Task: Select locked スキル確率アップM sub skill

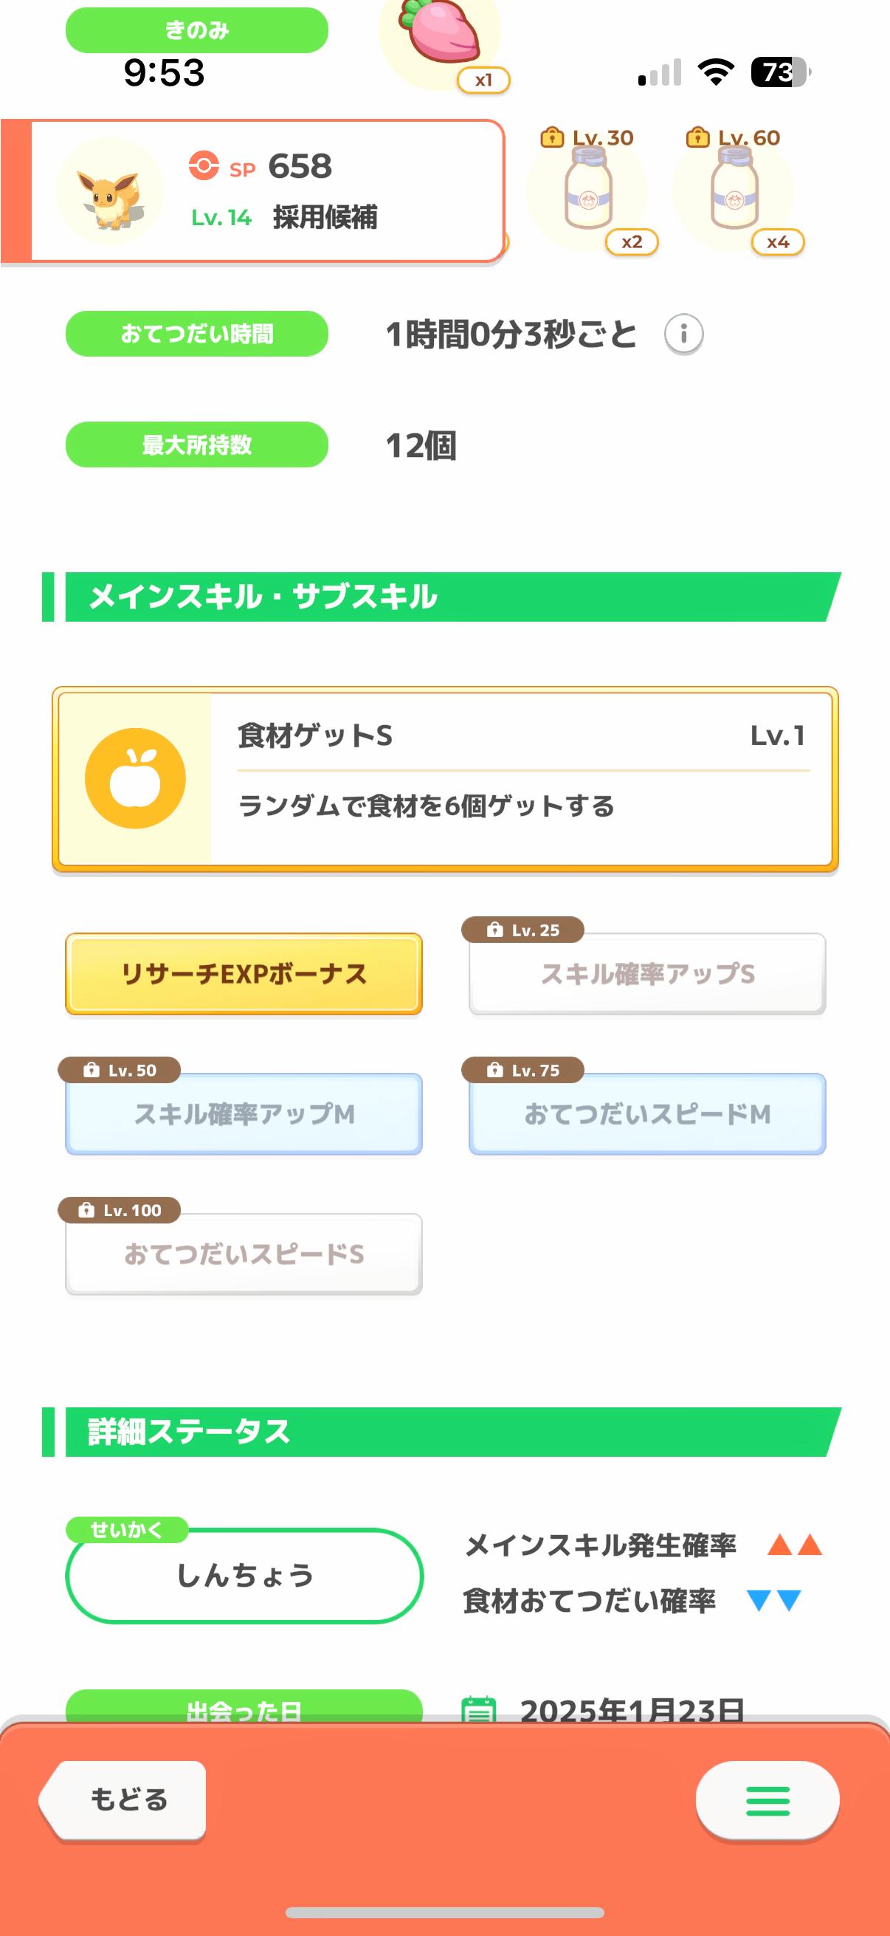Action: pyautogui.click(x=244, y=1113)
